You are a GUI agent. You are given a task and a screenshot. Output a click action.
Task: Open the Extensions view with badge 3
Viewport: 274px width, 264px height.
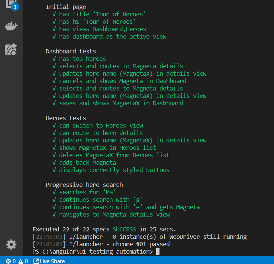pos(11,4)
